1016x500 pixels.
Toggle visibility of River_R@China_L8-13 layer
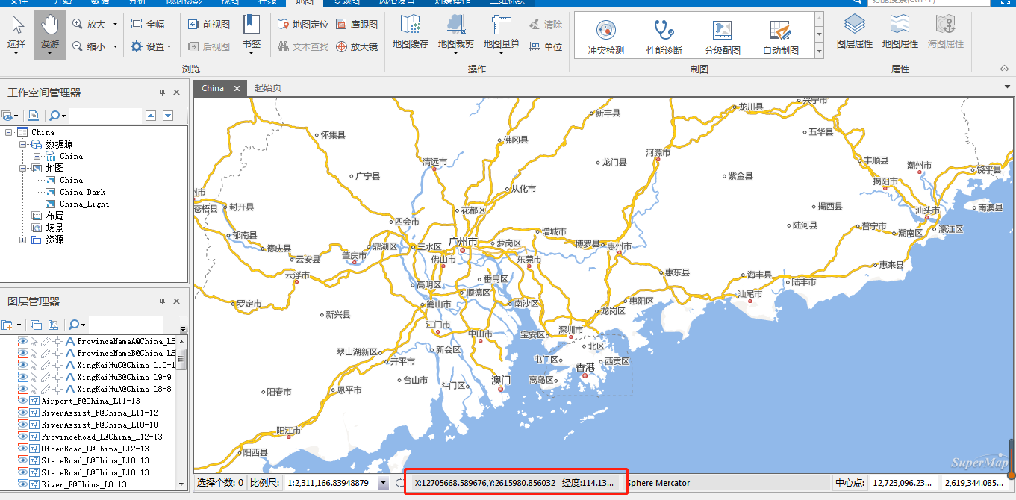point(23,484)
